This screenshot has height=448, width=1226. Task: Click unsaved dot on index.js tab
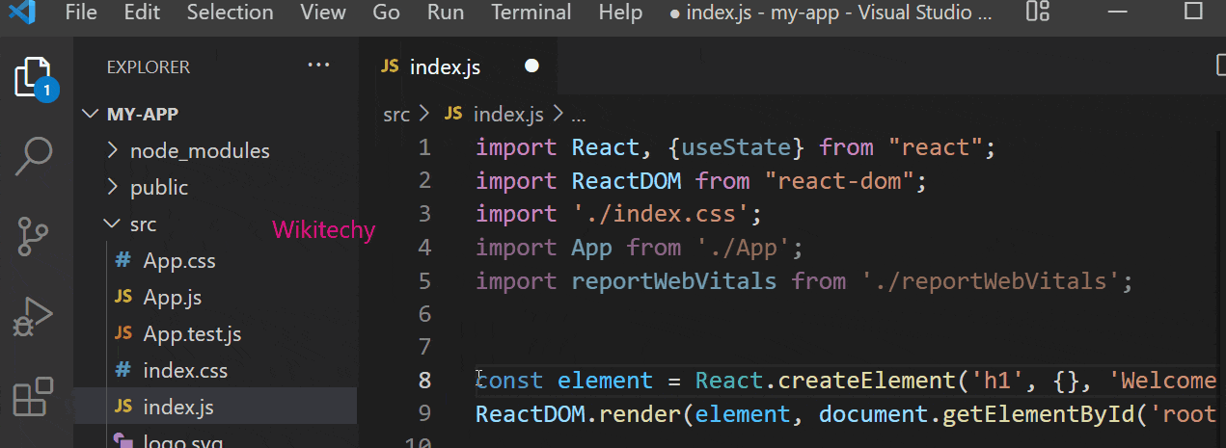coord(531,66)
